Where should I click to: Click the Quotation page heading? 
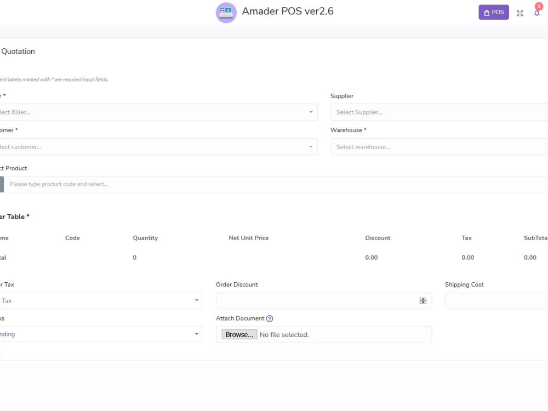click(x=18, y=52)
